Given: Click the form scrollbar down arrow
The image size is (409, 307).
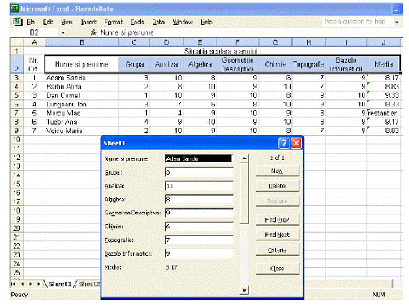Looking at the screenshot, I should click(x=244, y=291).
